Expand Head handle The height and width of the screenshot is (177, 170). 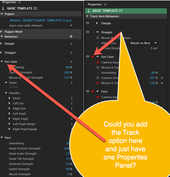coord(10,98)
